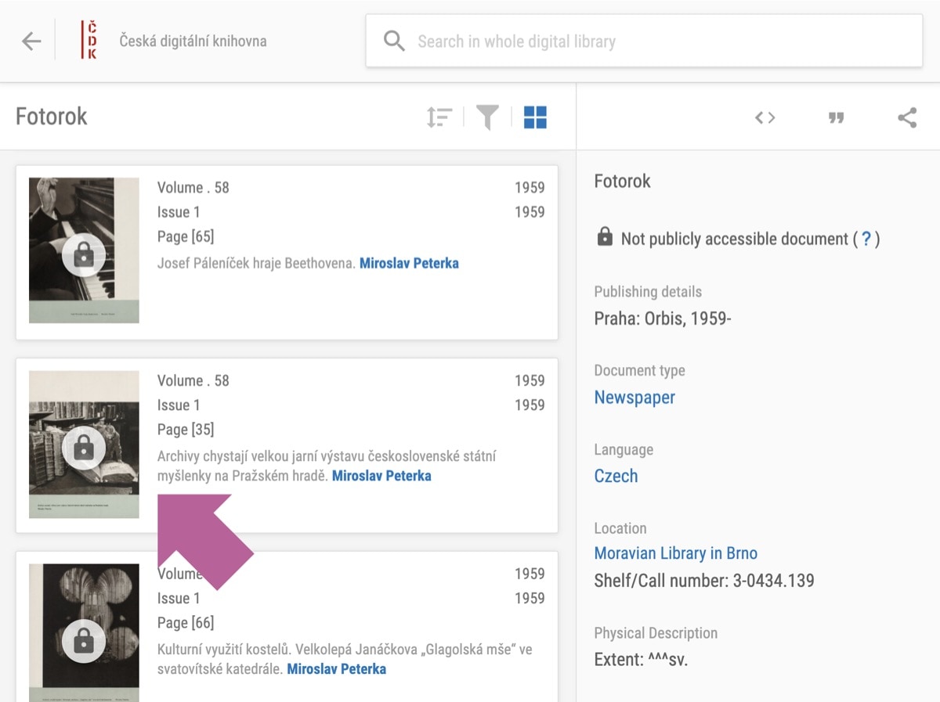Click the share icon
This screenshot has height=702, width=940.
tap(907, 117)
